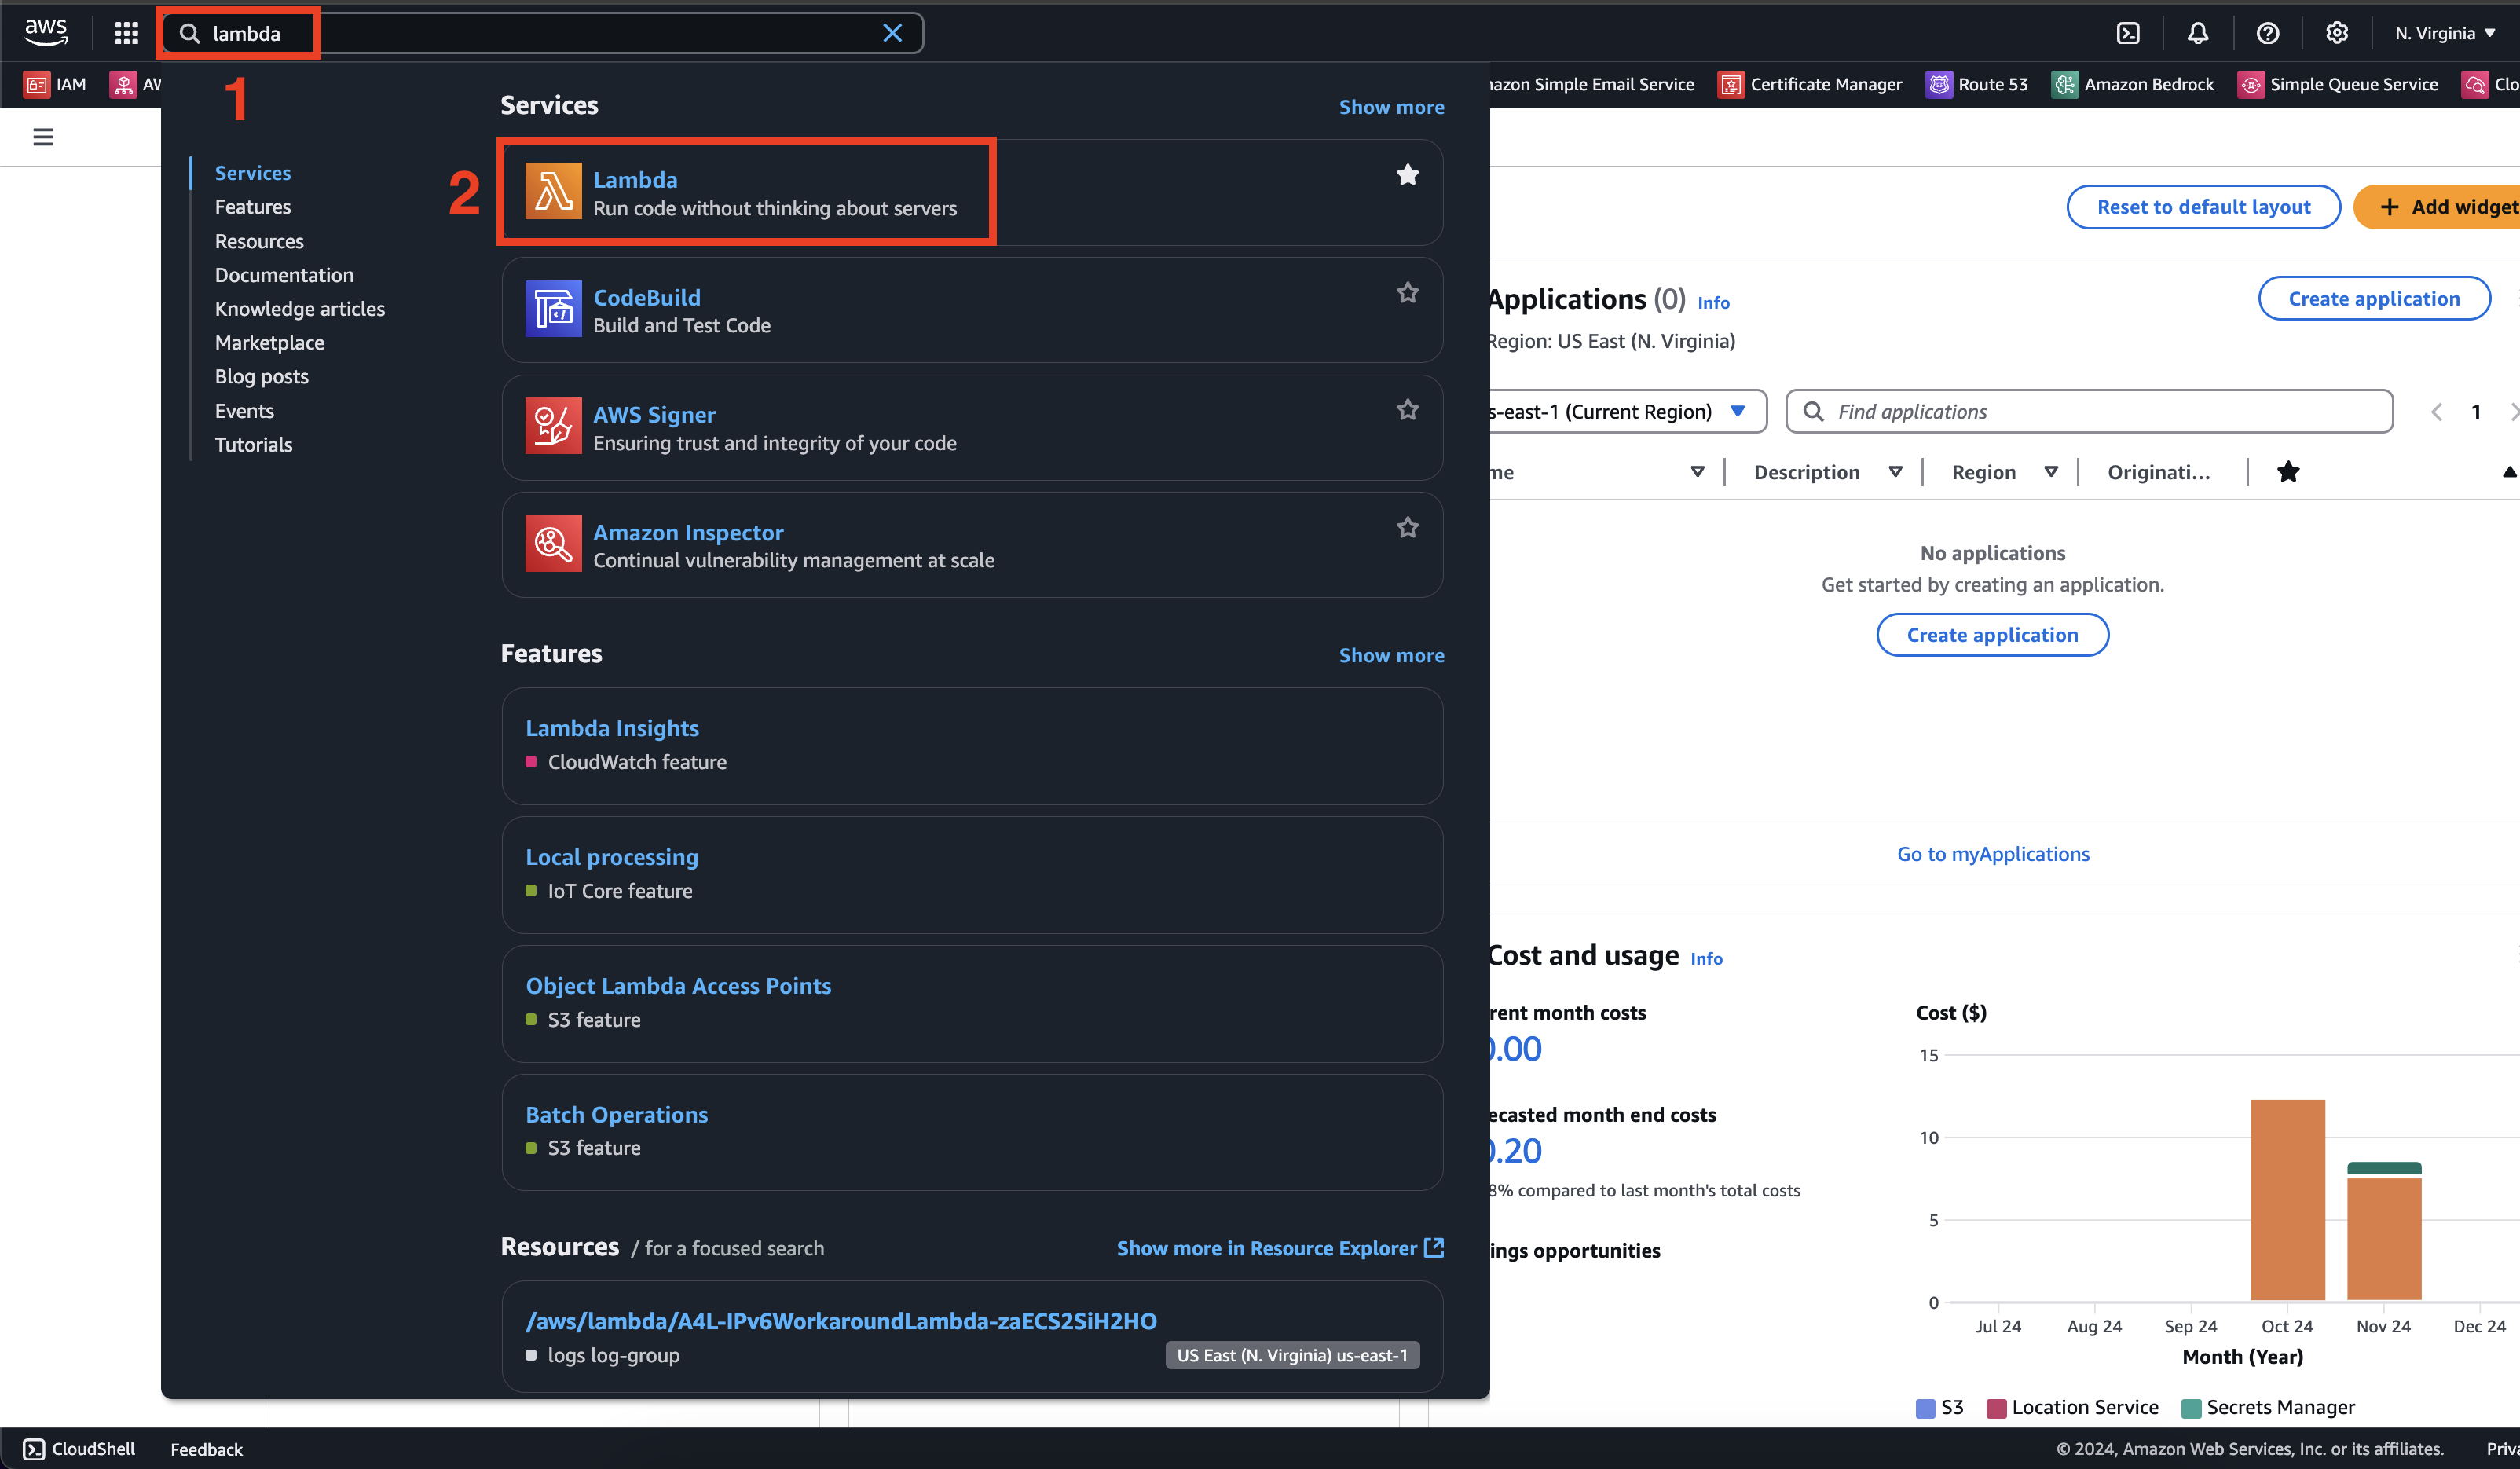This screenshot has height=1469, width=2520.
Task: Click the AWS Signer service icon
Action: [x=552, y=425]
